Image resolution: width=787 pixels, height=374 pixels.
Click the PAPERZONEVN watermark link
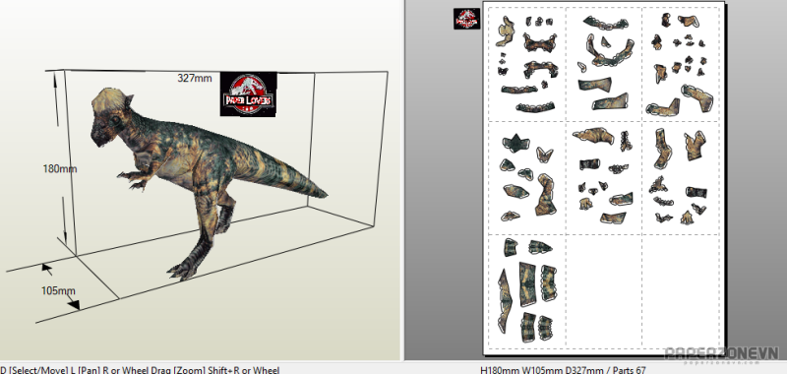(722, 354)
